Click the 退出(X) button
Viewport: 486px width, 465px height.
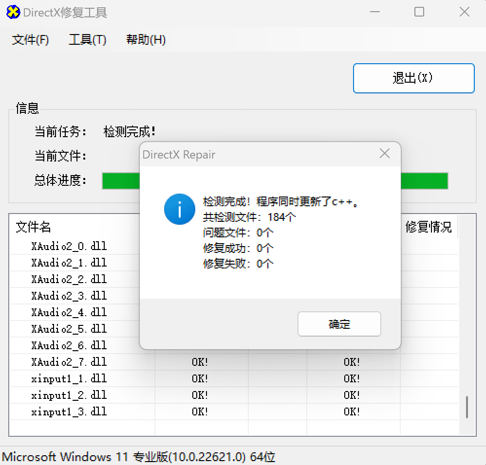[x=413, y=78]
